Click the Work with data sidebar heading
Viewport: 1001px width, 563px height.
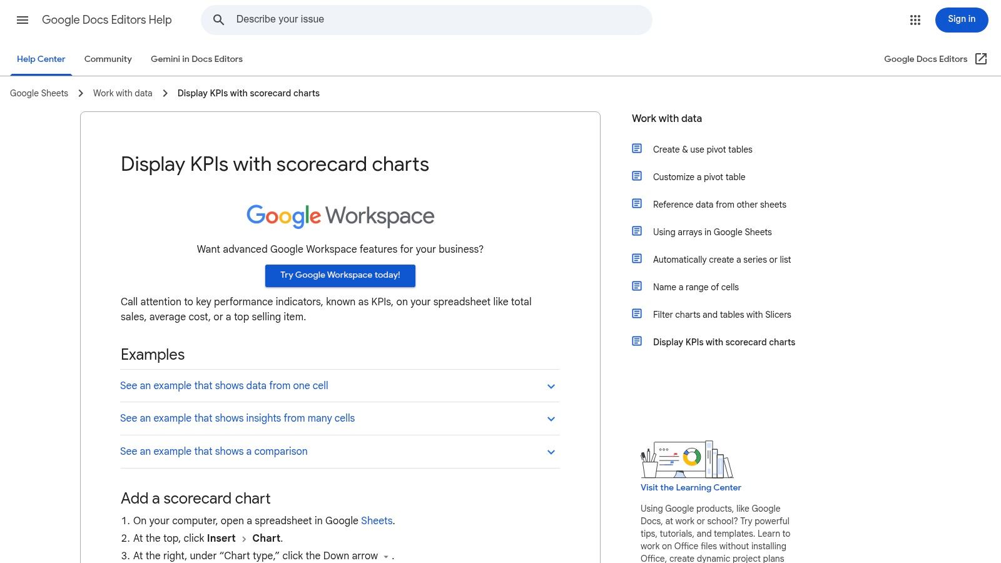coord(667,118)
